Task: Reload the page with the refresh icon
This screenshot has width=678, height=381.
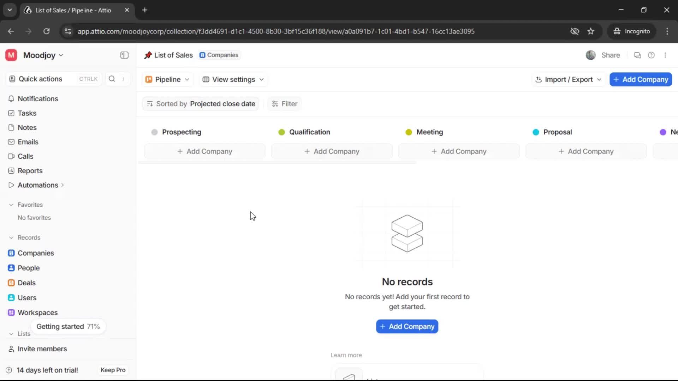Action: pos(46,31)
